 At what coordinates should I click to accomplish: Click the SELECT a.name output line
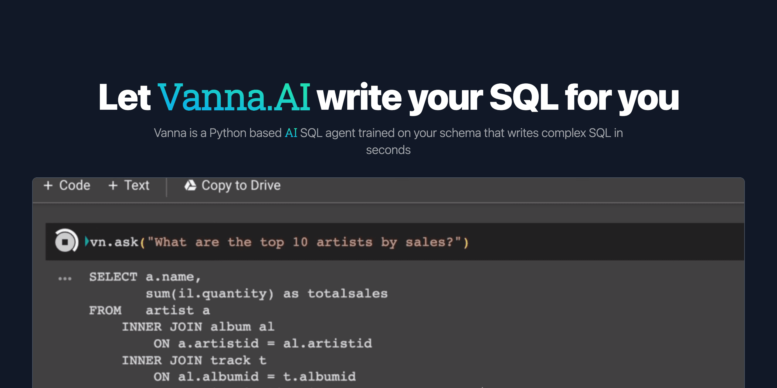pos(145,277)
